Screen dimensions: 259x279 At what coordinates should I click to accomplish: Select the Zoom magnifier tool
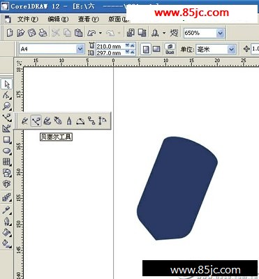[7, 106]
